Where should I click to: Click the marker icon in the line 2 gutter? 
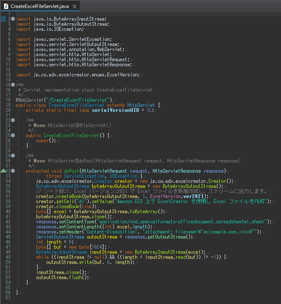click(x=3, y=19)
